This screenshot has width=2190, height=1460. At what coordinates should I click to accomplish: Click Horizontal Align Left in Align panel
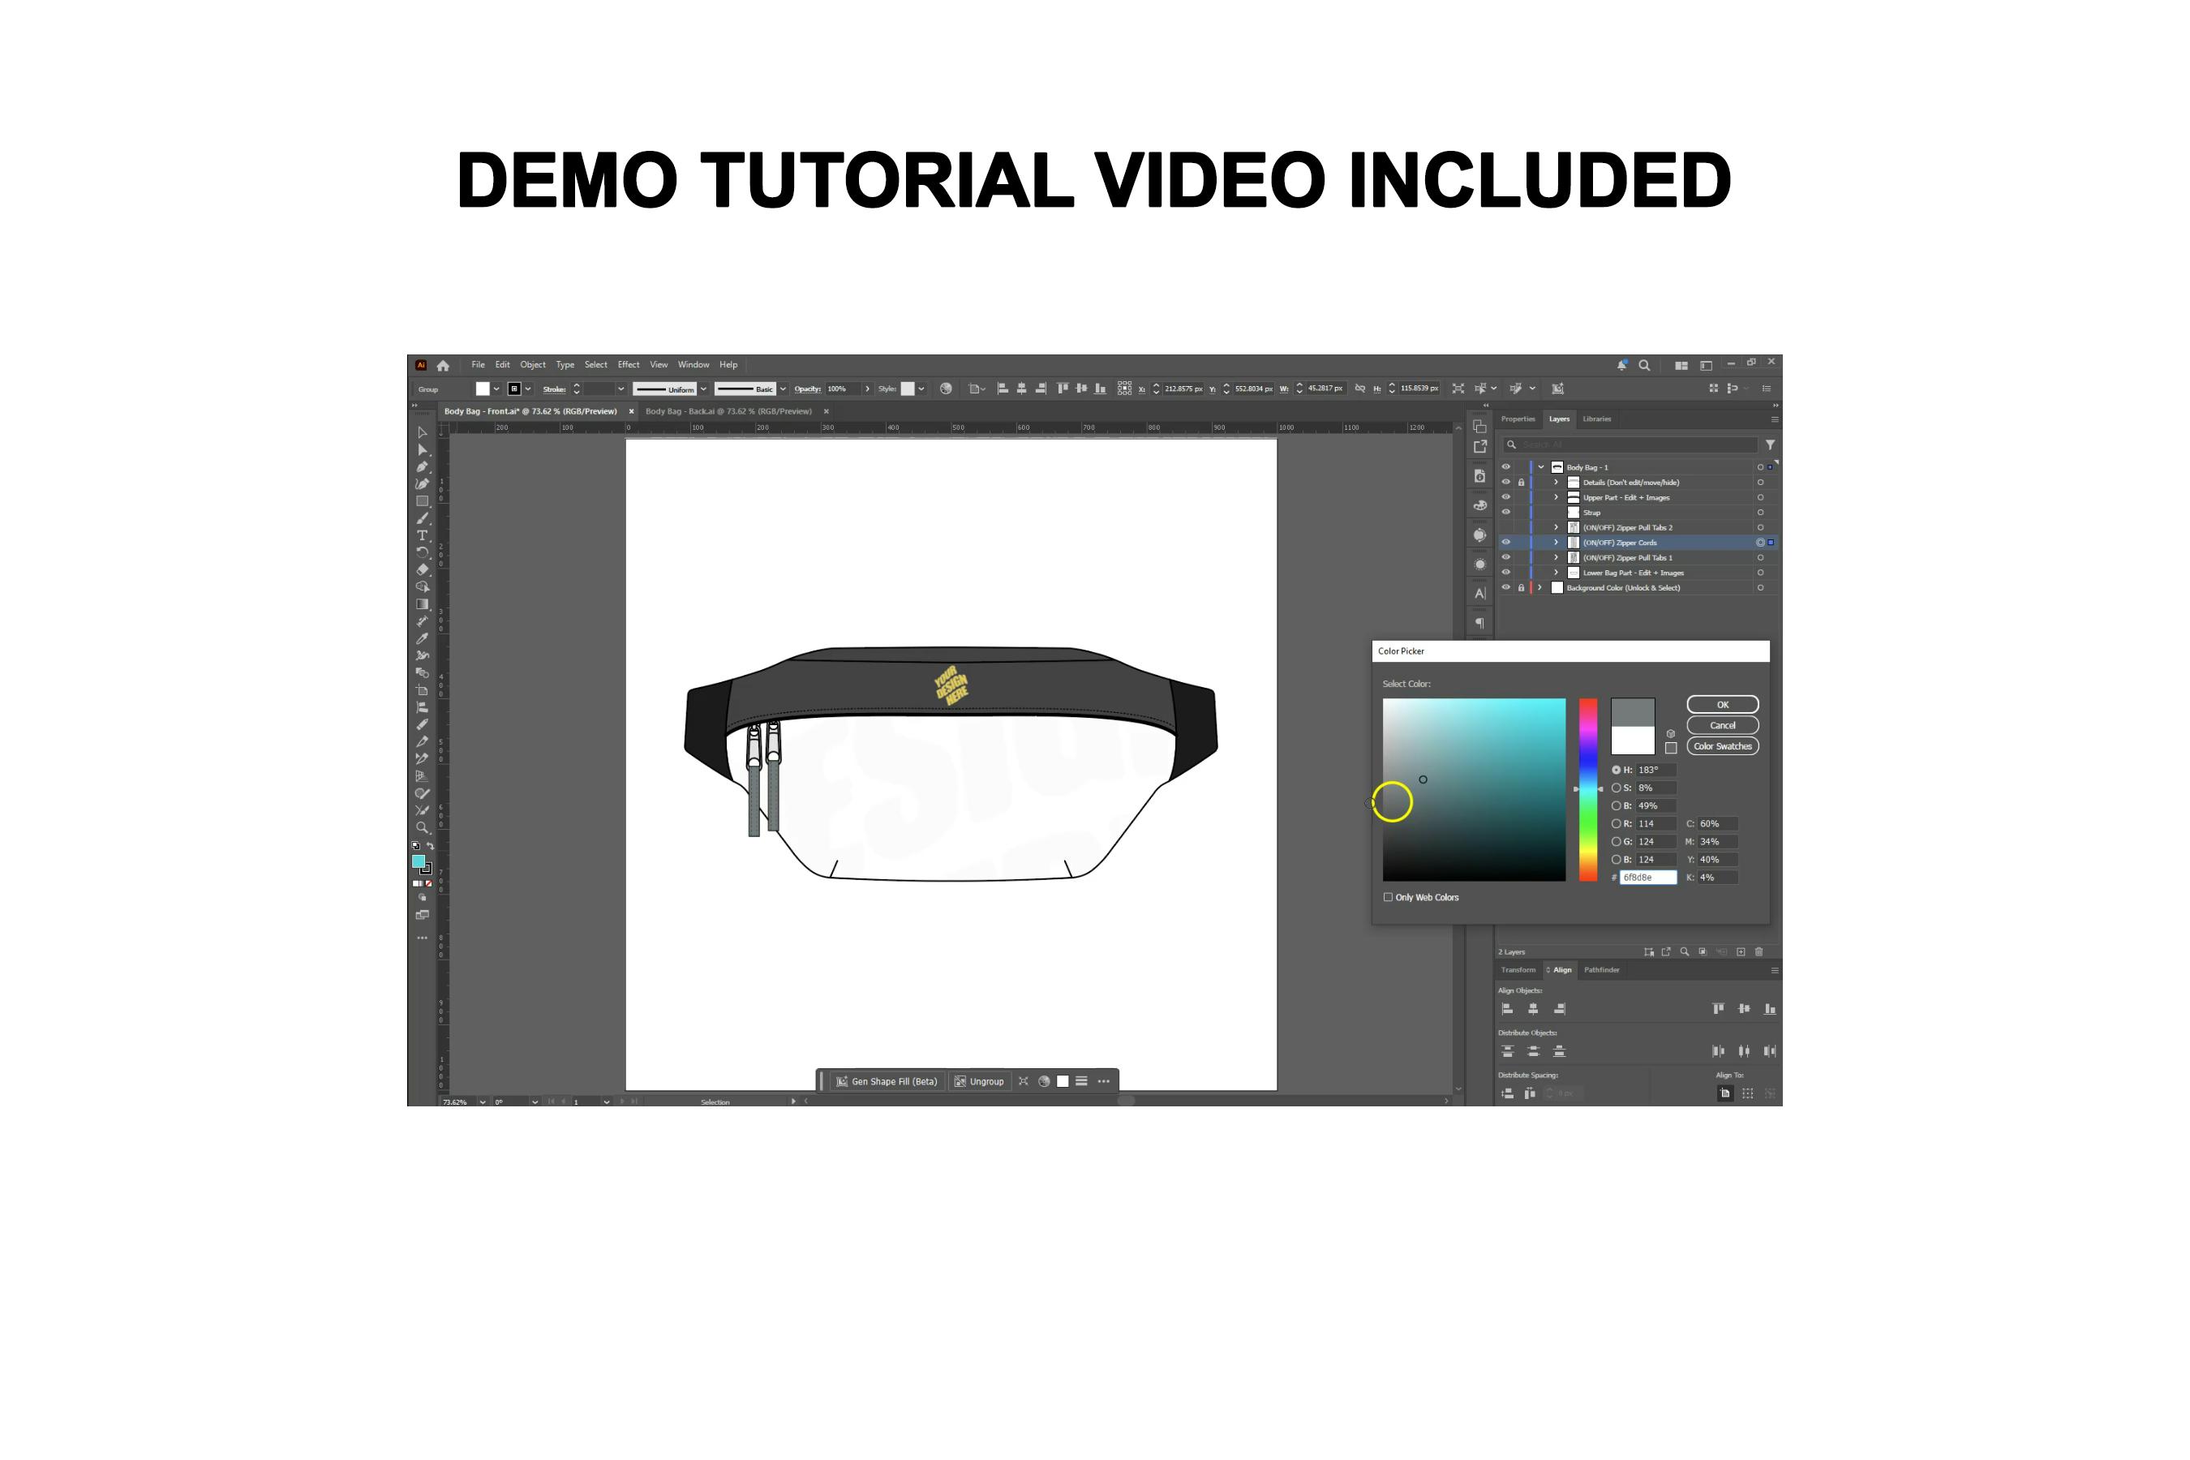pos(1508,1008)
